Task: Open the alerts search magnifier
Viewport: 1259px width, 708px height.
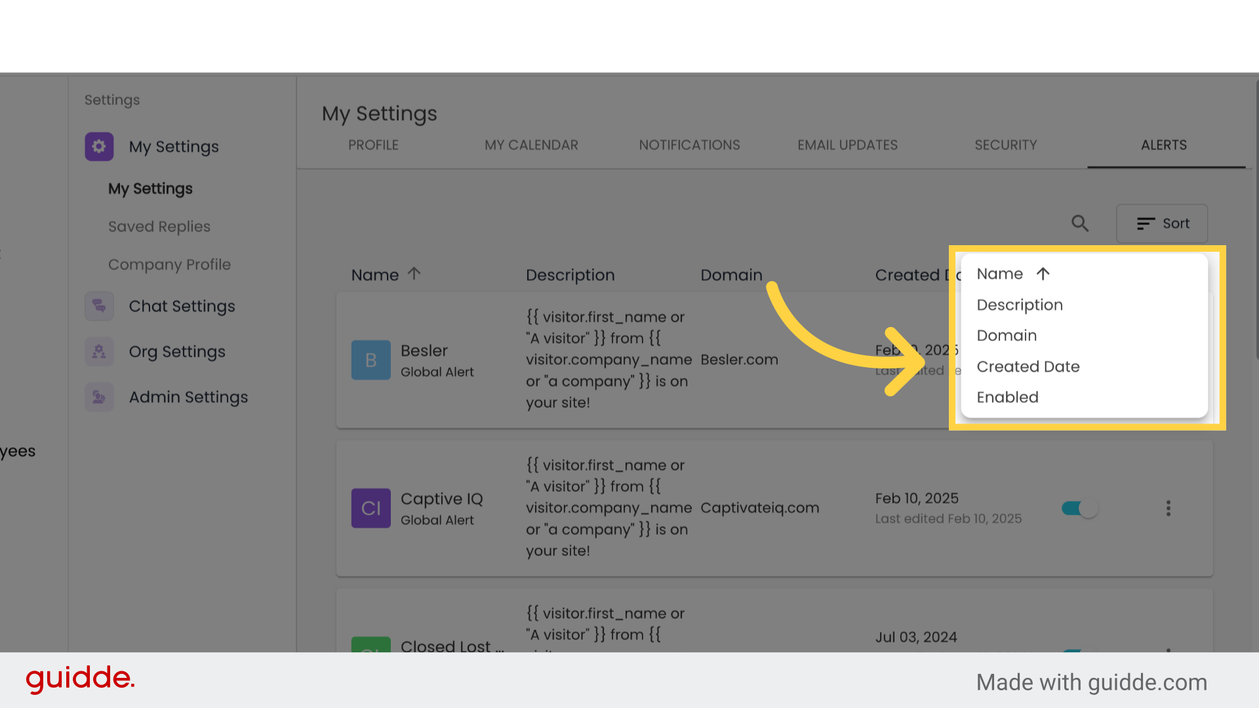Action: (x=1080, y=224)
